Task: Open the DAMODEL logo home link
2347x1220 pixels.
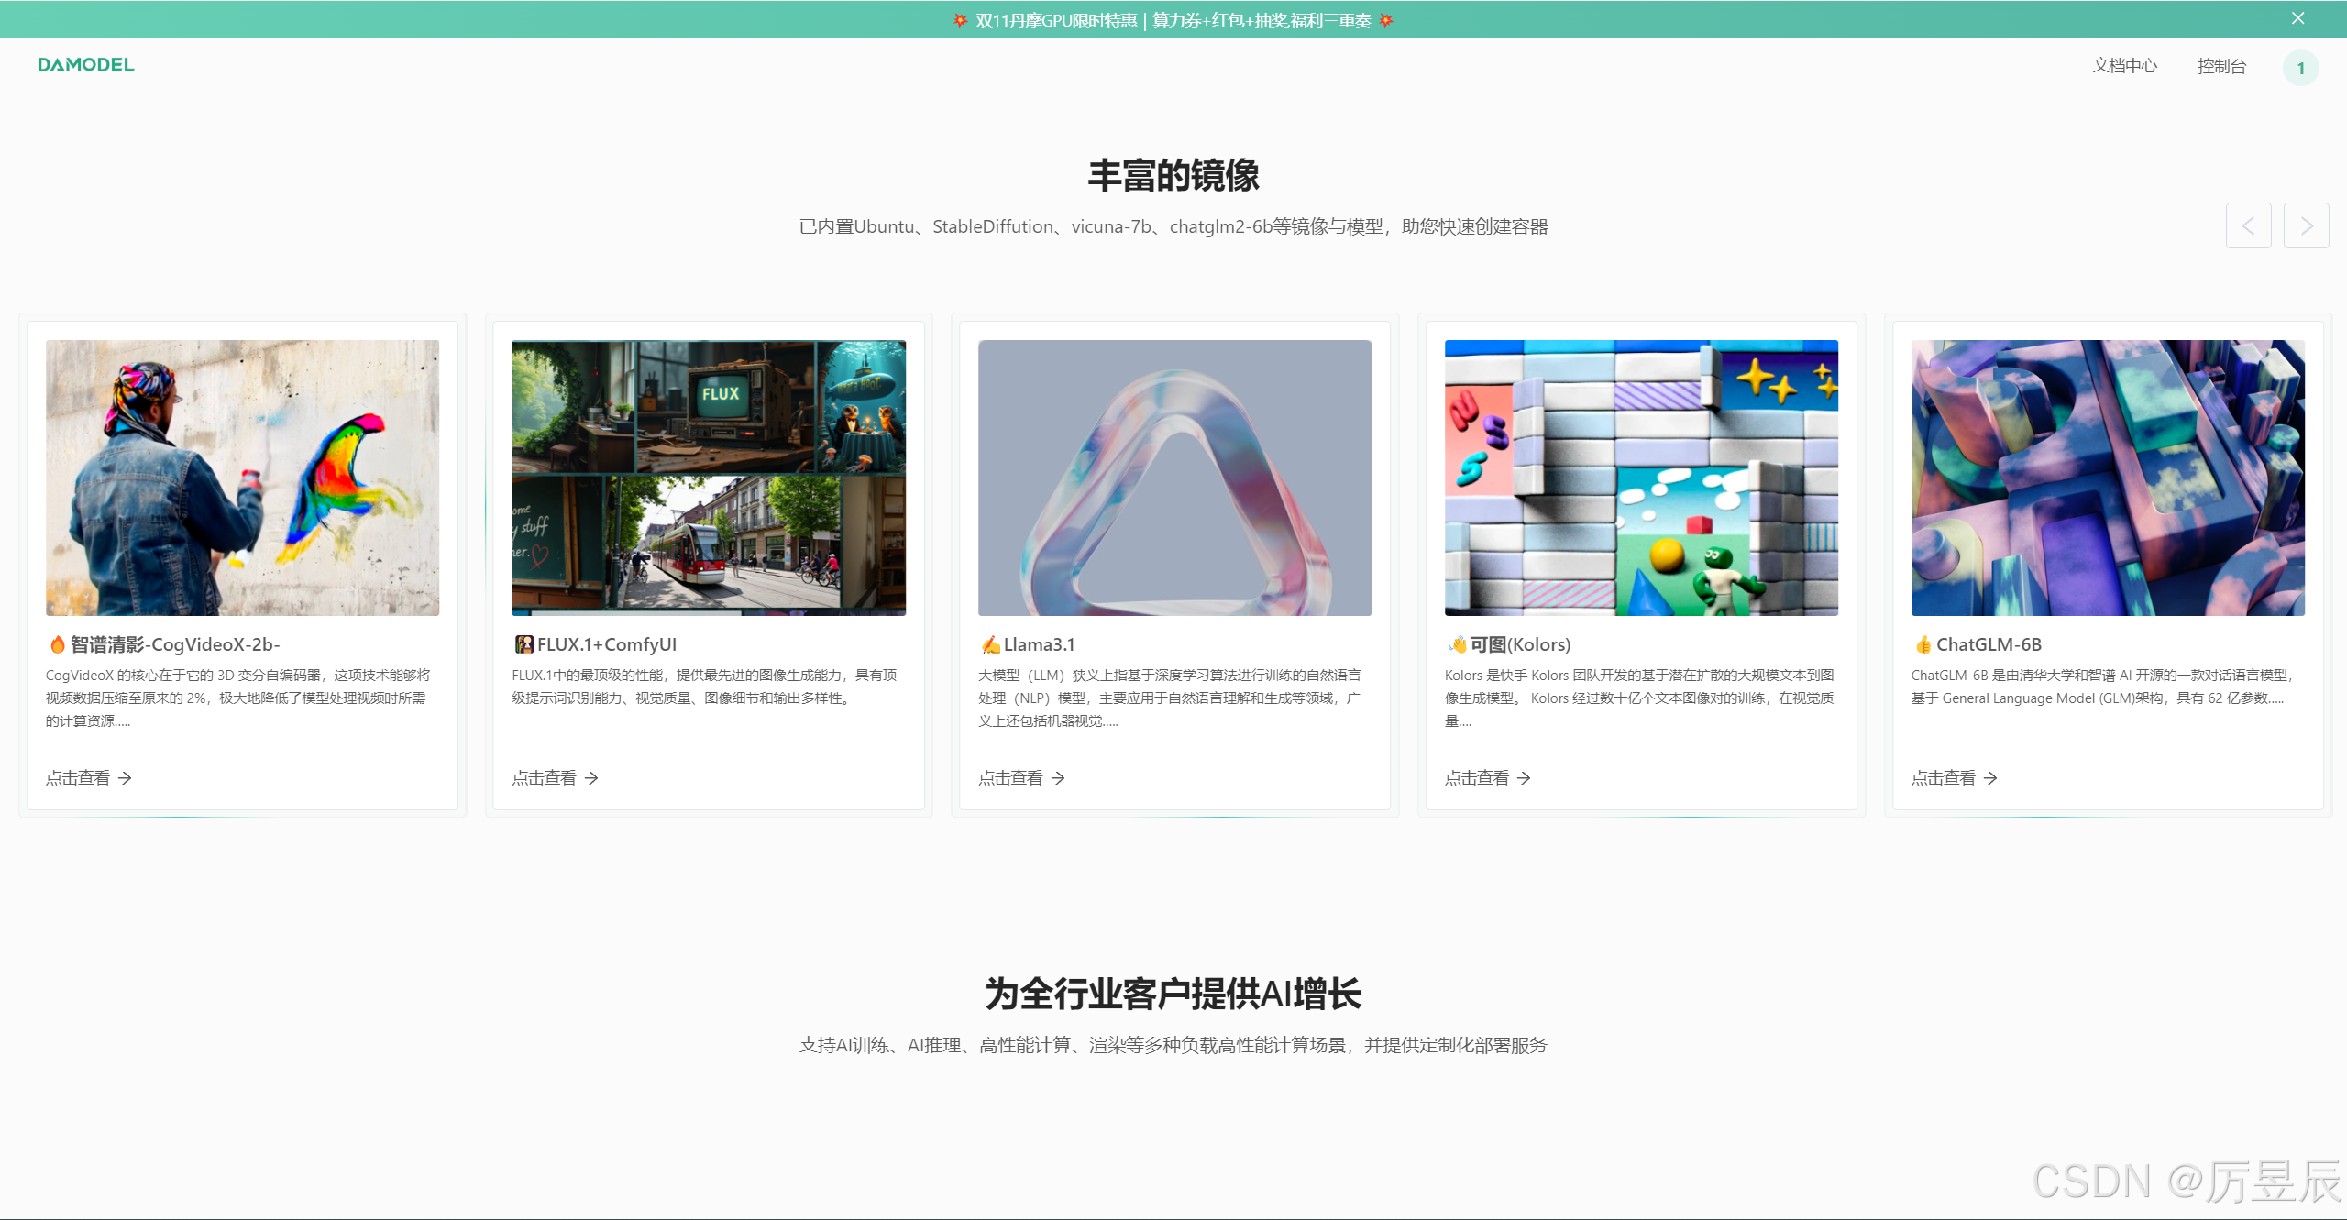Action: pyautogui.click(x=86, y=65)
